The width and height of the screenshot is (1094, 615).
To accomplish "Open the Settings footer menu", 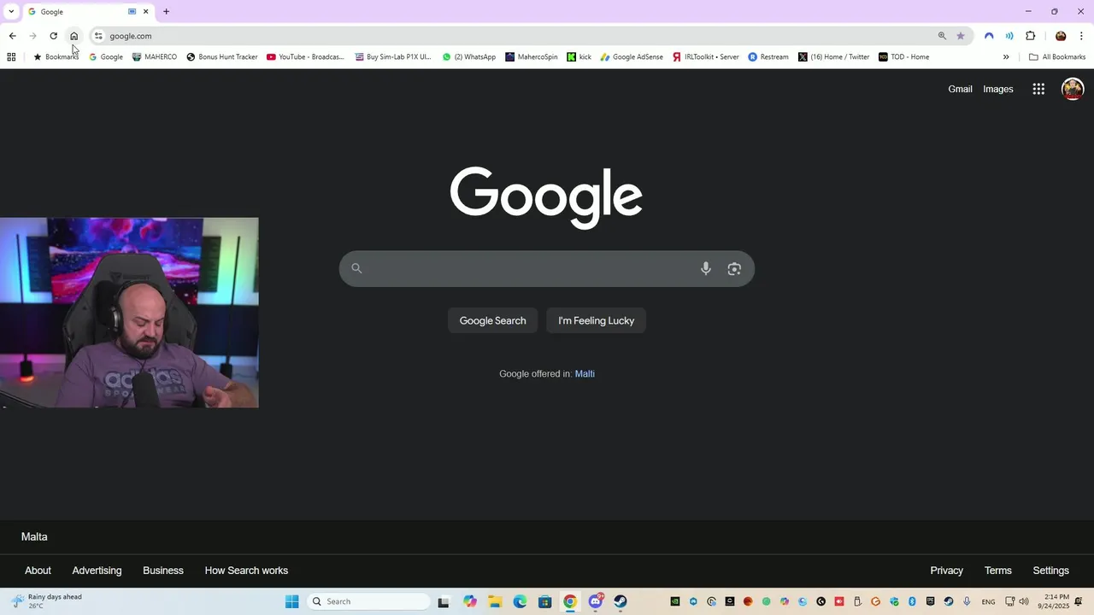I will (x=1050, y=571).
